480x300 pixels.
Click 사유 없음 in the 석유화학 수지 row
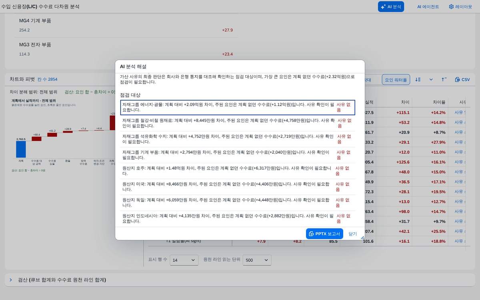[344, 139]
